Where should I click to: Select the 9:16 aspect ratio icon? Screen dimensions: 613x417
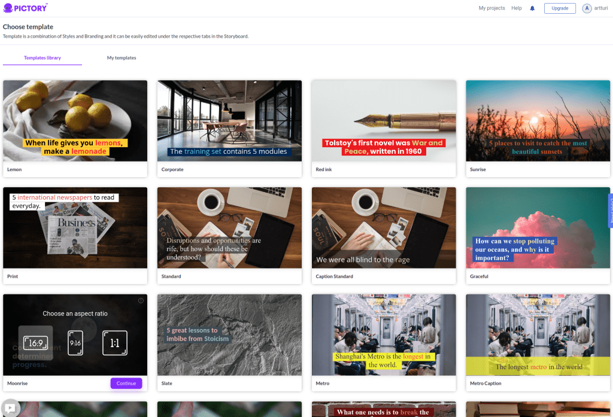pyautogui.click(x=75, y=343)
